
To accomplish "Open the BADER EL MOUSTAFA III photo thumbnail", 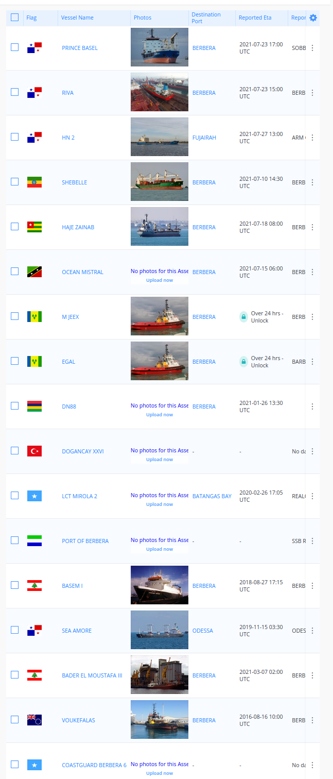I will (160, 675).
